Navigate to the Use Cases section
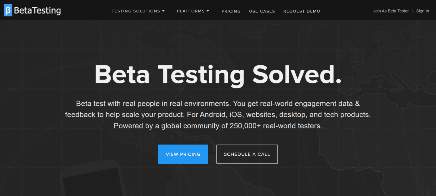 (x=262, y=11)
